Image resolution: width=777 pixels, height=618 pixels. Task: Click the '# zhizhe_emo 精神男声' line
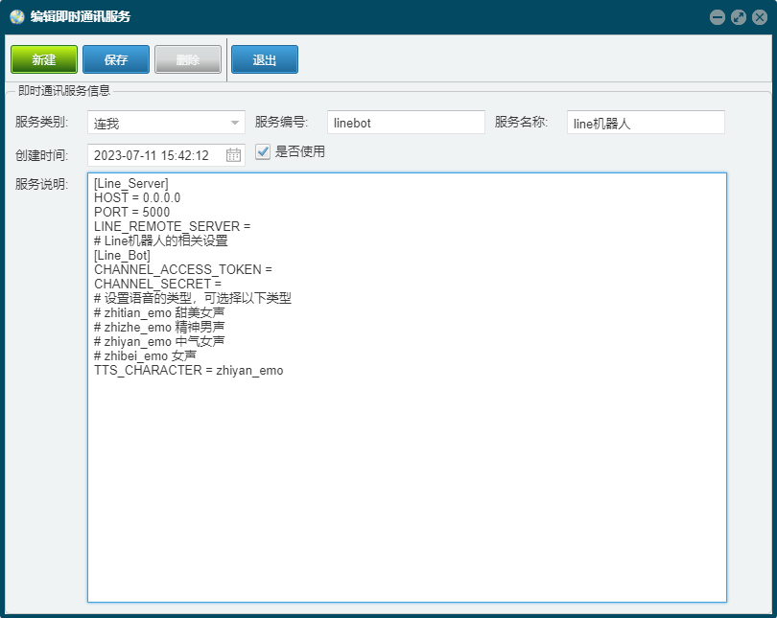(x=159, y=327)
